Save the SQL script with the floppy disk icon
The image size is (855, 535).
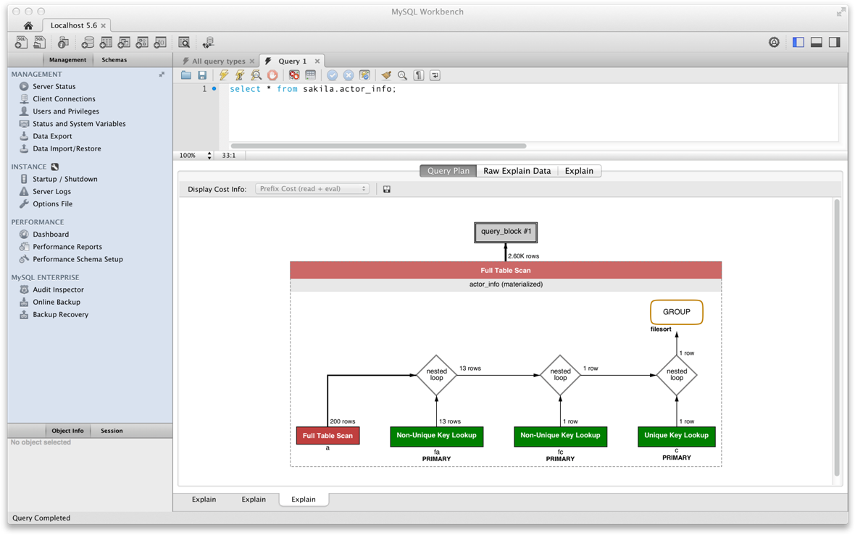click(202, 75)
